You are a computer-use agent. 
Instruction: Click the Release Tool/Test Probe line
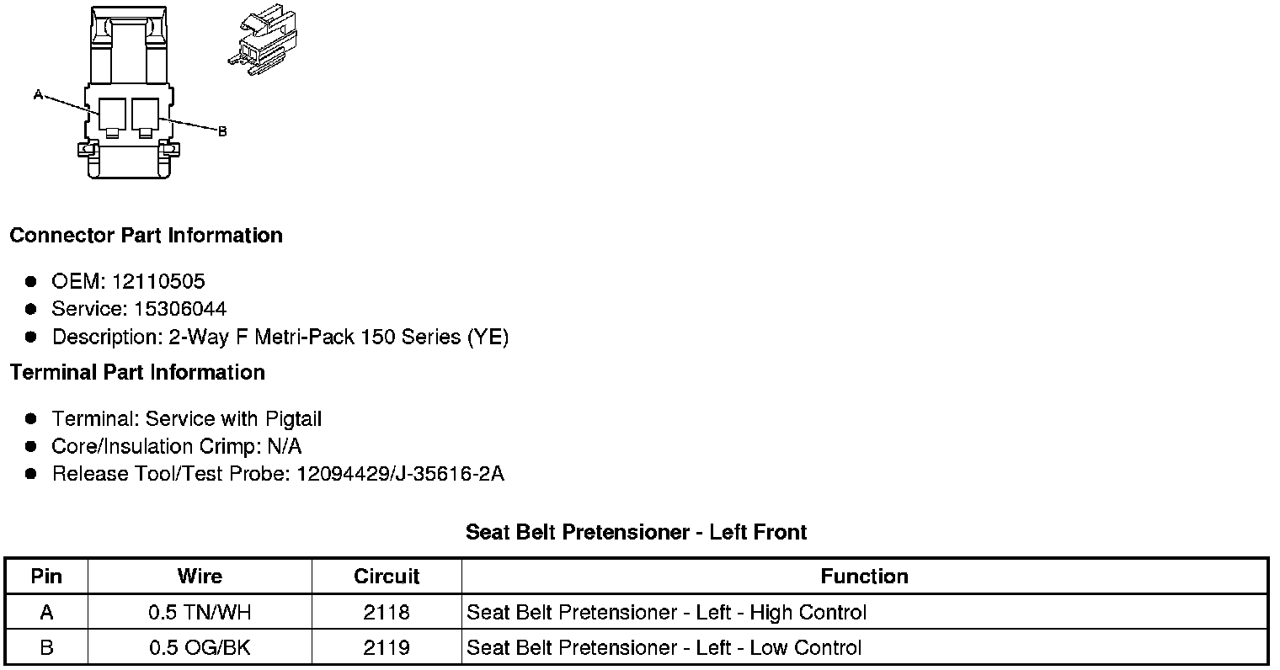(x=278, y=474)
